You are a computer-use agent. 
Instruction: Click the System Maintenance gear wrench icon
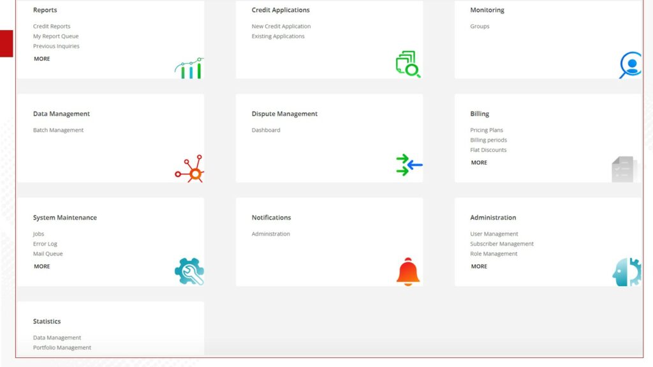189,271
